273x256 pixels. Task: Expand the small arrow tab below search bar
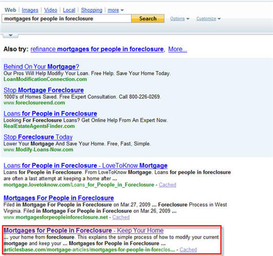coord(11,35)
